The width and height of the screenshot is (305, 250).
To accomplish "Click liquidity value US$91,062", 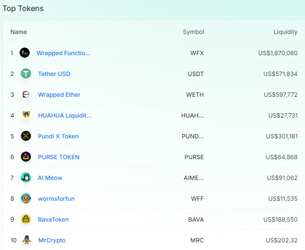I will (282, 178).
